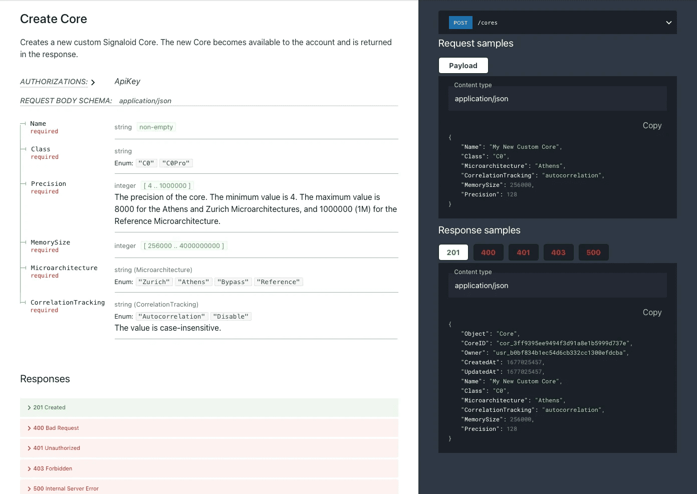The image size is (697, 494).
Task: Open the 500 response sample tab
Action: click(593, 253)
